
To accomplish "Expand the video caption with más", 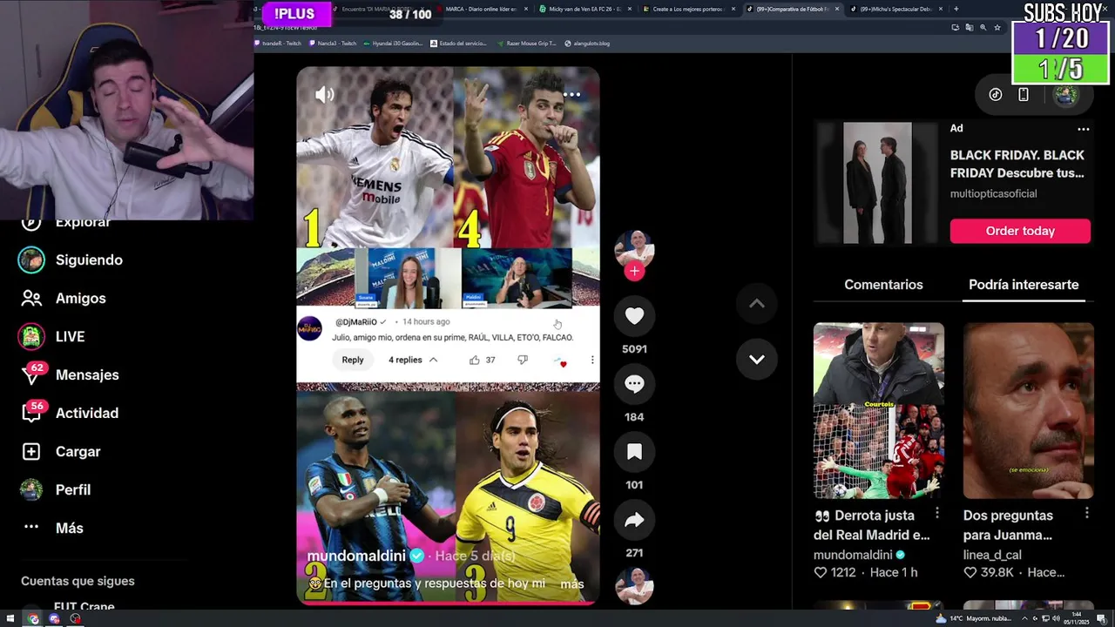I will (572, 583).
